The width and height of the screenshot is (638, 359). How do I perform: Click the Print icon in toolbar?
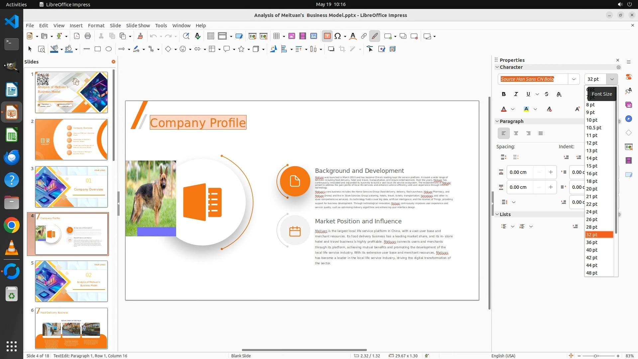pyautogui.click(x=88, y=36)
